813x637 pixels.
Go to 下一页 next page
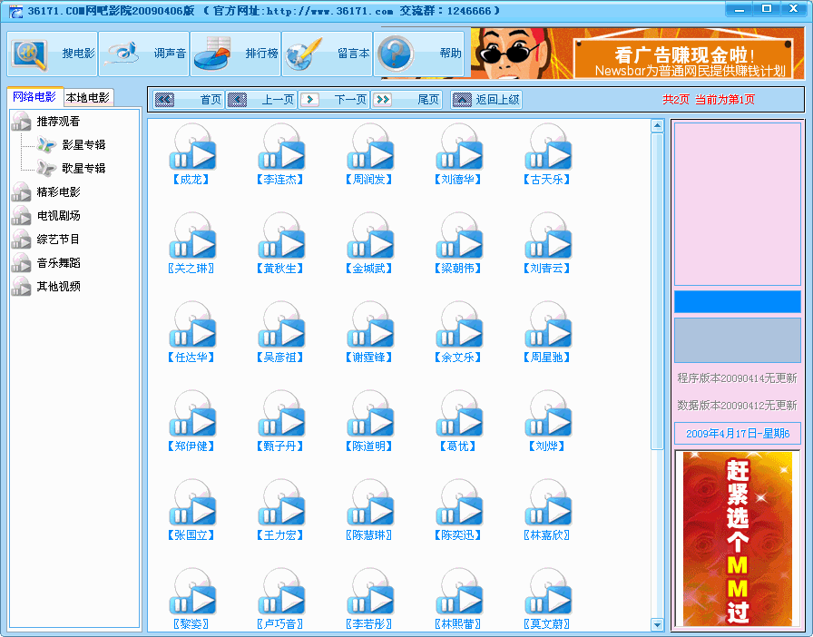pos(334,100)
